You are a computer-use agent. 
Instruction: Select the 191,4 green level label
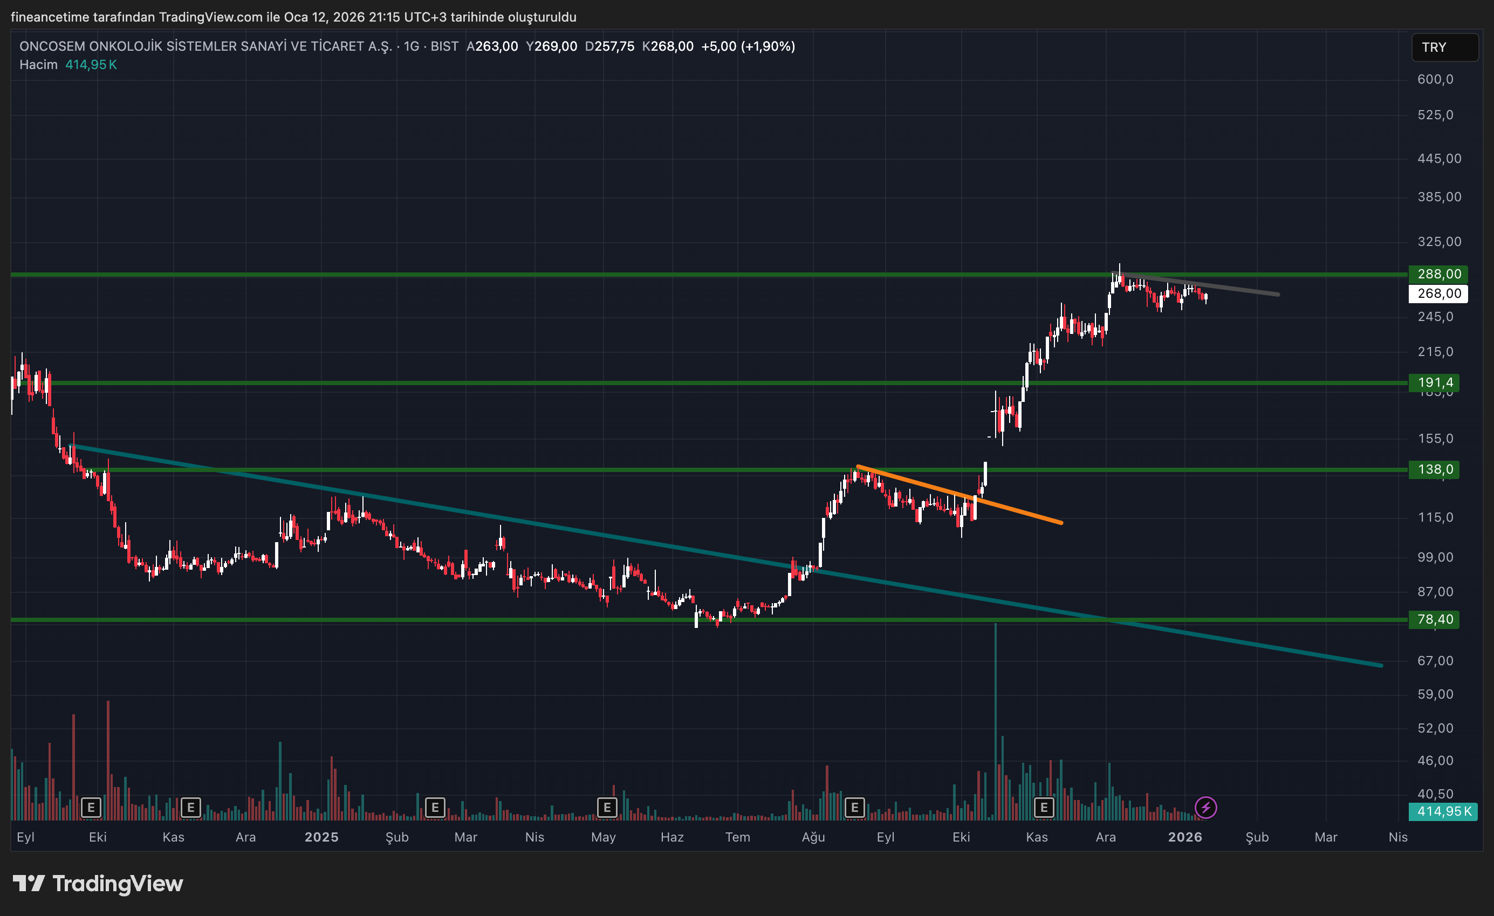1435,383
